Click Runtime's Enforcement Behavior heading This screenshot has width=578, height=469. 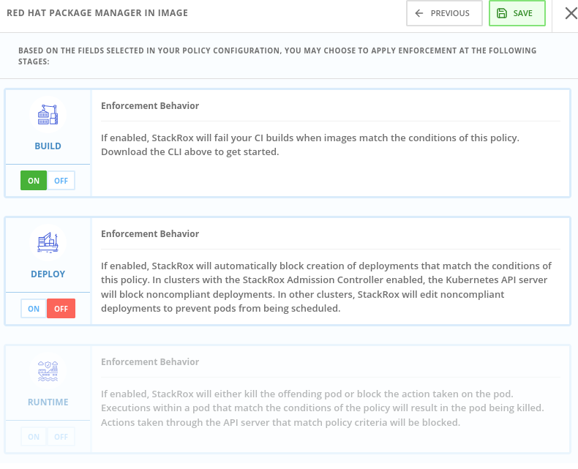pyautogui.click(x=150, y=361)
